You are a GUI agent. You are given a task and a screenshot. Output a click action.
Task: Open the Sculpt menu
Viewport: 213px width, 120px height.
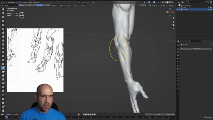coord(25,2)
